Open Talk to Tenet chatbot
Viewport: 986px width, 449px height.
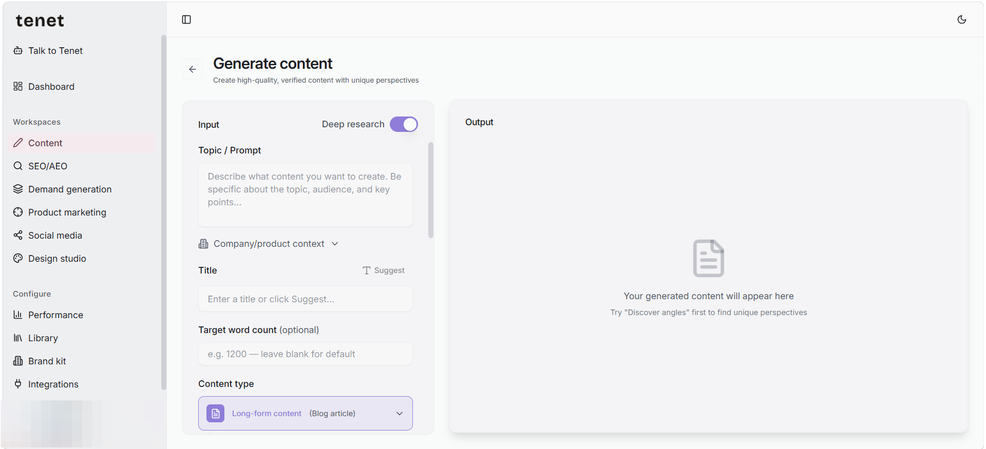[x=55, y=51]
